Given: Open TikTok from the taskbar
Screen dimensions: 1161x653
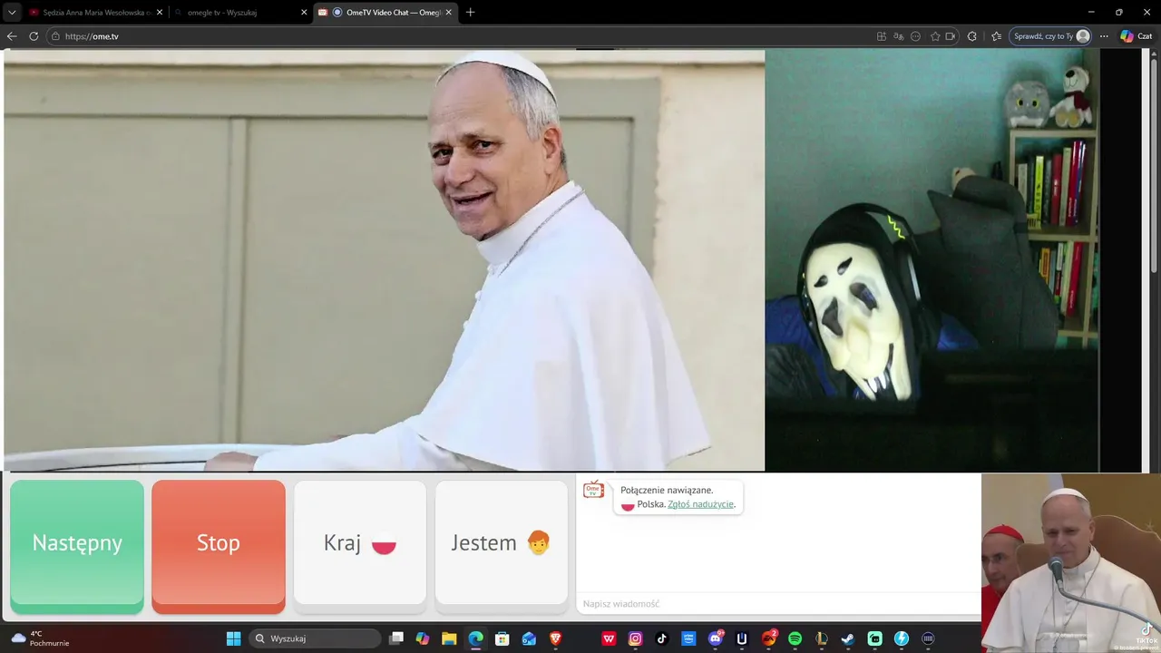Looking at the screenshot, I should tap(662, 638).
